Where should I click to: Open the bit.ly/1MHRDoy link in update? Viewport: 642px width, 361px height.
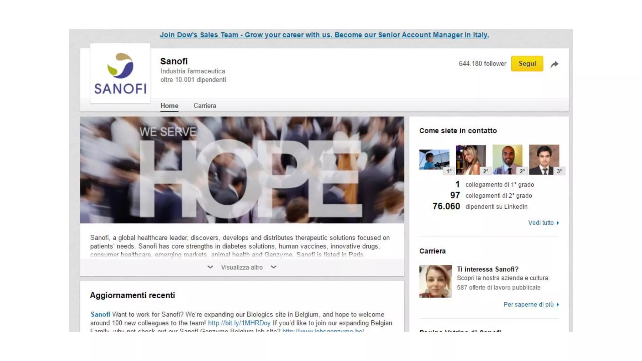tap(239, 323)
